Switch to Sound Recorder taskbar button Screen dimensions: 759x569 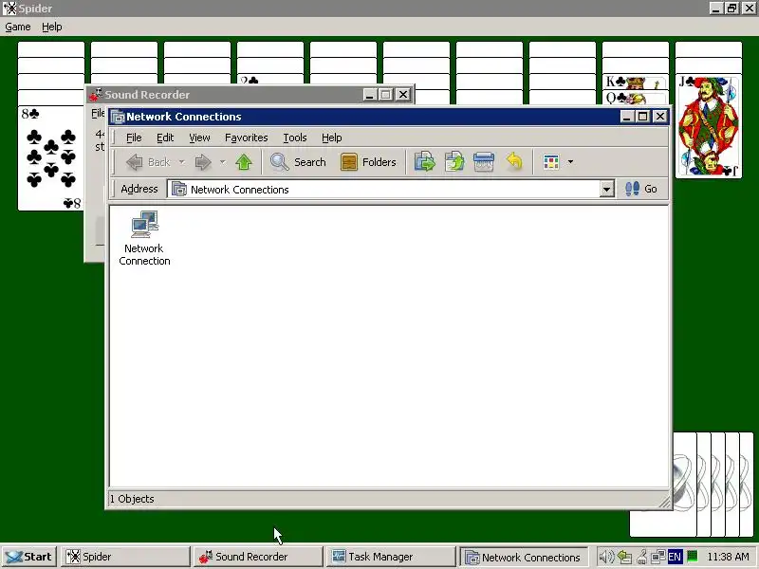click(x=257, y=557)
